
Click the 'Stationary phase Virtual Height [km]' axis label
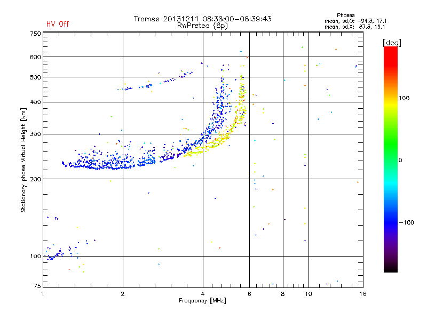coord(23,160)
